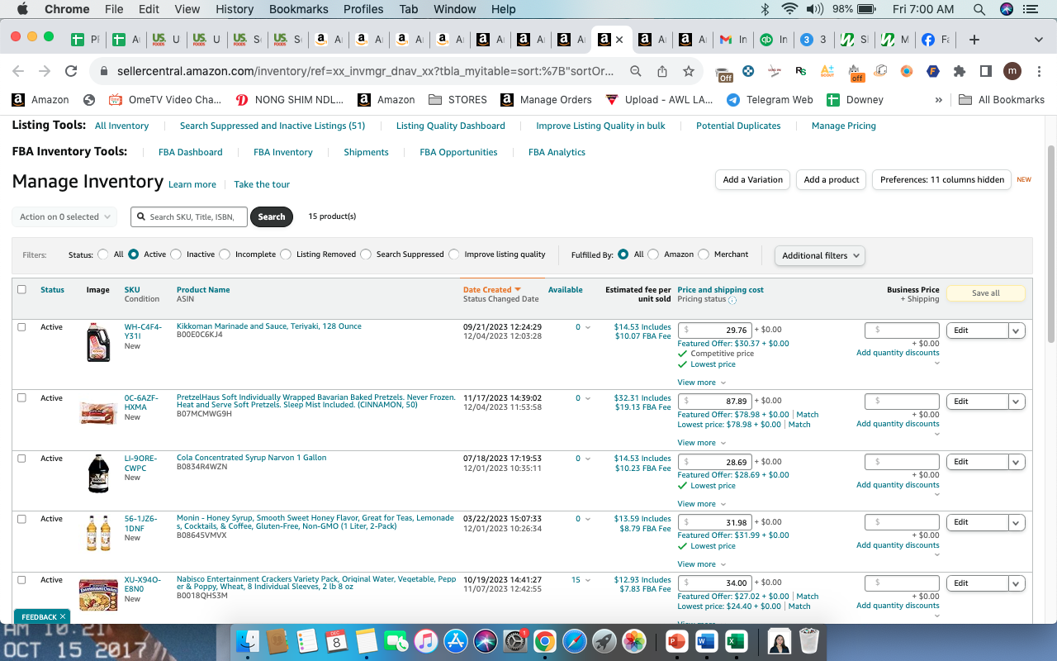Open the tab search chevron in Chrome
The height and width of the screenshot is (661, 1057).
[1039, 40]
